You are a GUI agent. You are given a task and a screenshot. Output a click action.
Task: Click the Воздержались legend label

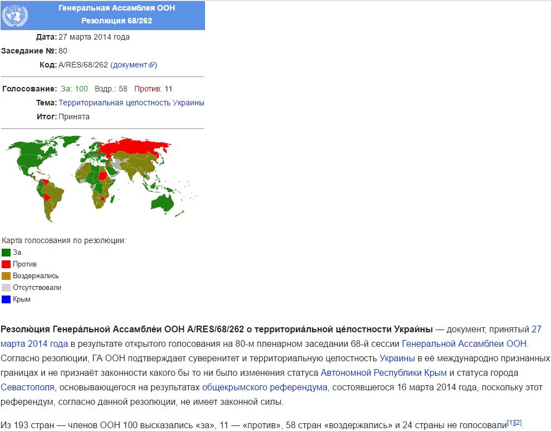(36, 276)
